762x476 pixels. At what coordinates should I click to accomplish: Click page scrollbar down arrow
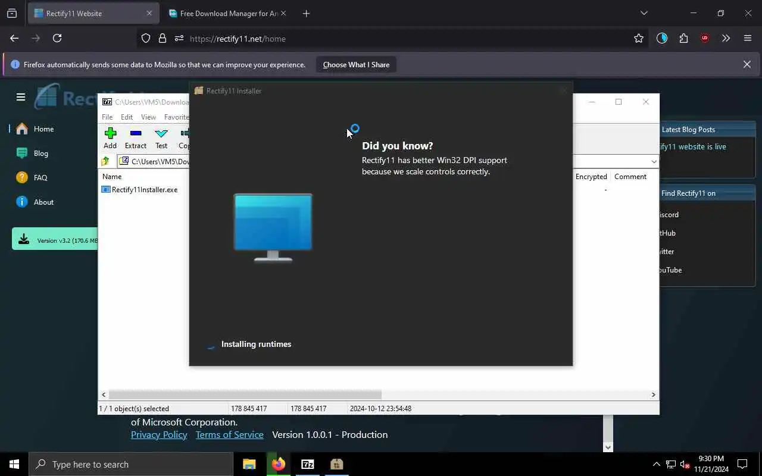608,447
